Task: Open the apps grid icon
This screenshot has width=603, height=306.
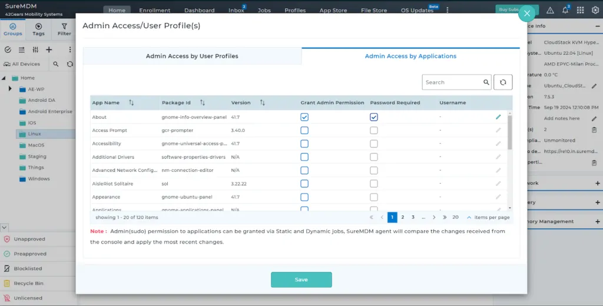Action: [x=580, y=11]
